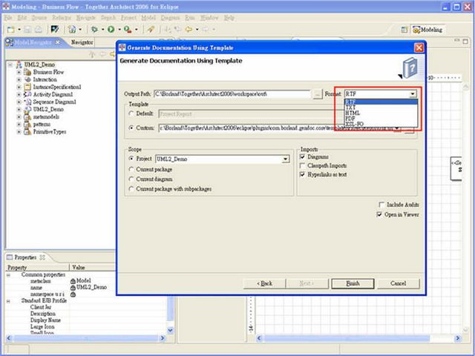Click the globe document icon in the toolbar
The width and height of the screenshot is (475, 356).
tap(72, 30)
